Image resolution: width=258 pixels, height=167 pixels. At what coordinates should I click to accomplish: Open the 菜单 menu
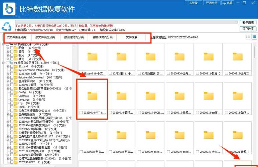(228, 3)
